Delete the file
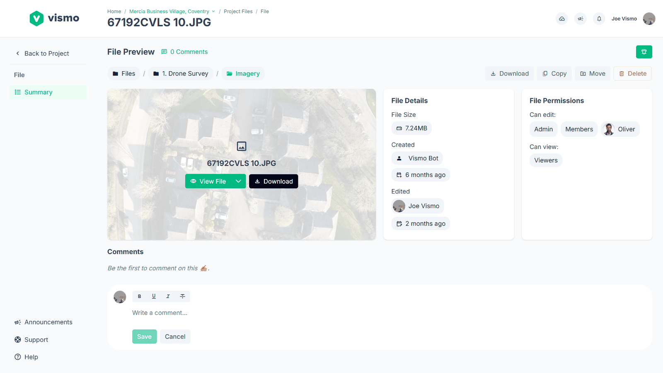 click(x=633, y=73)
